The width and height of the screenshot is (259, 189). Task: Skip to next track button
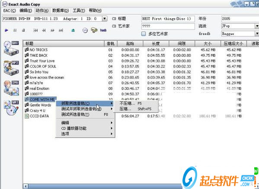(x=61, y=30)
